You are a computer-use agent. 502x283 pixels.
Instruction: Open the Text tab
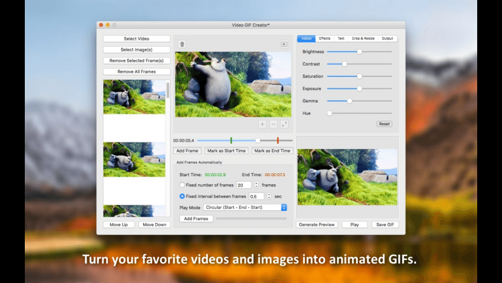click(x=341, y=39)
